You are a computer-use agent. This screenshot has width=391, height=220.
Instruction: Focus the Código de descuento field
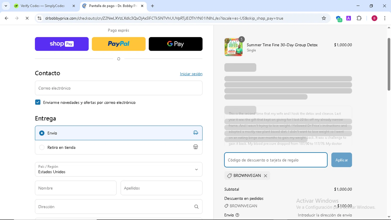point(276,160)
